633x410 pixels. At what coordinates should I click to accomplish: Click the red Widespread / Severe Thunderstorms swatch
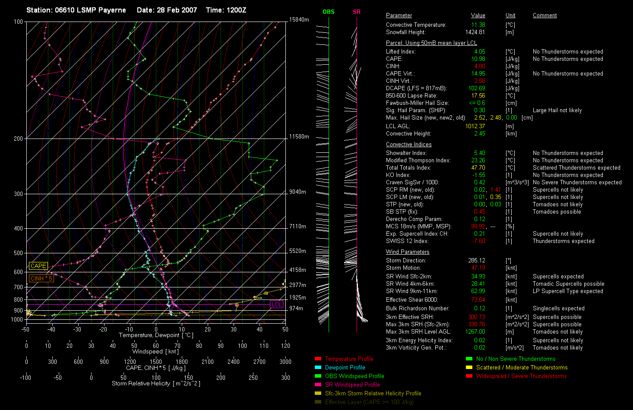[469, 376]
